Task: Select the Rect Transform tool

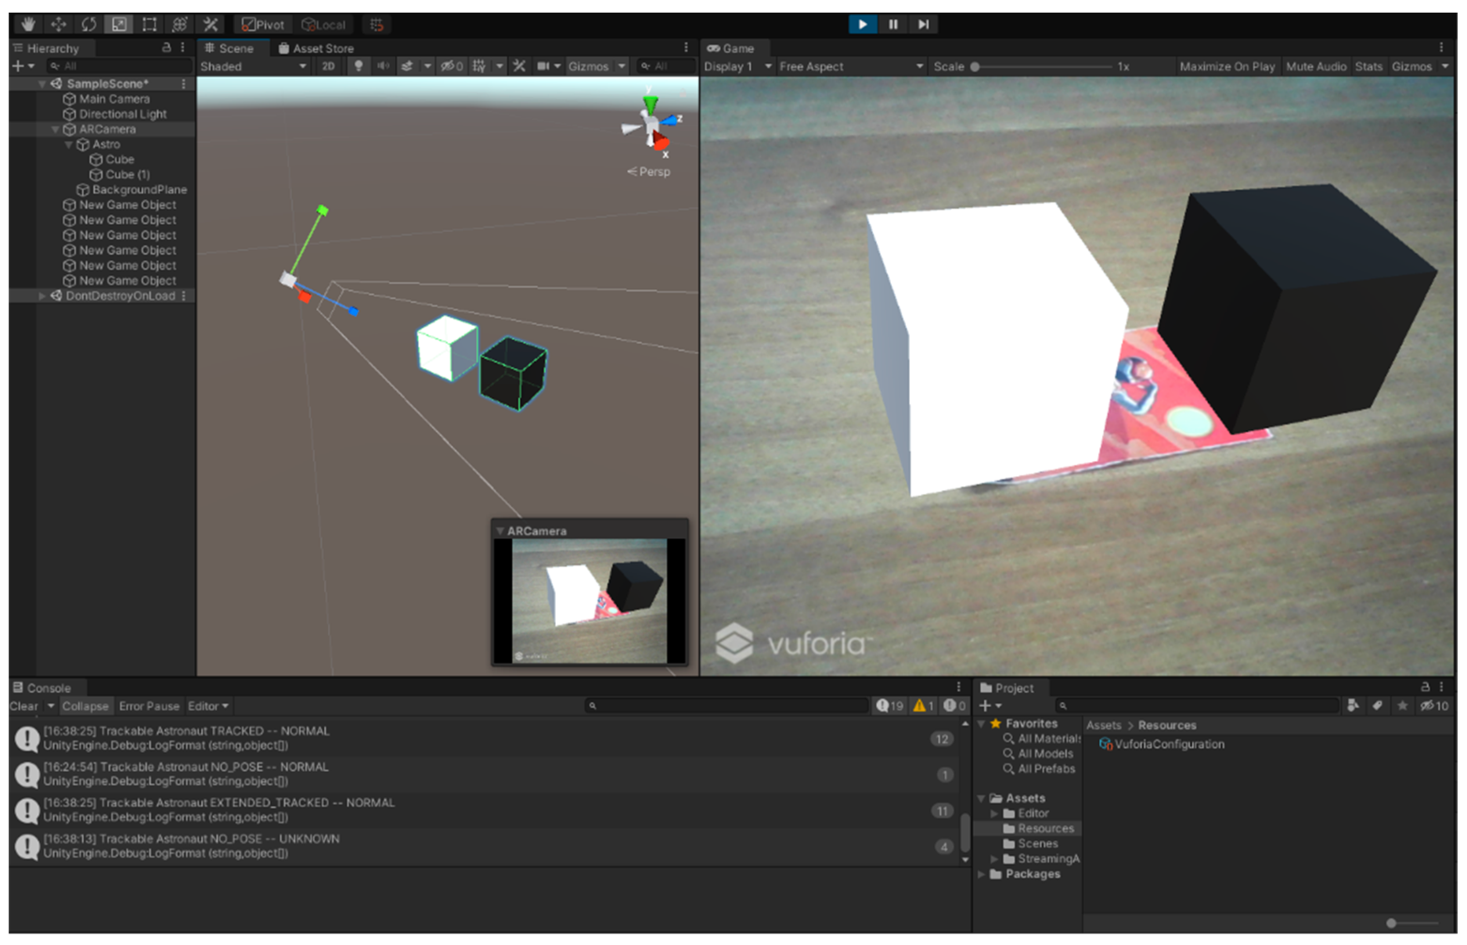Action: click(x=149, y=24)
